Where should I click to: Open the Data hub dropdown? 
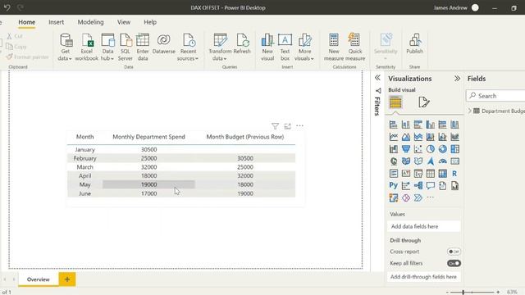click(107, 48)
